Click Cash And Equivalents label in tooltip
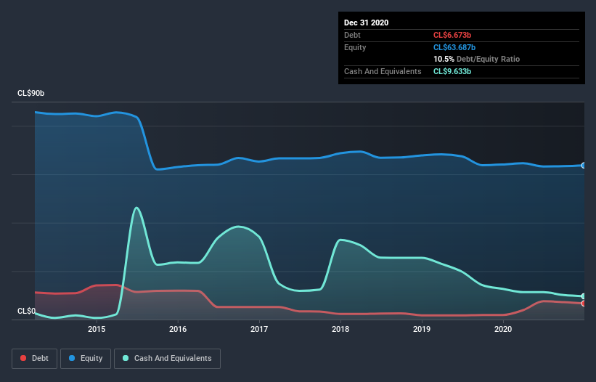Viewport: 596px width, 382px height. point(383,71)
